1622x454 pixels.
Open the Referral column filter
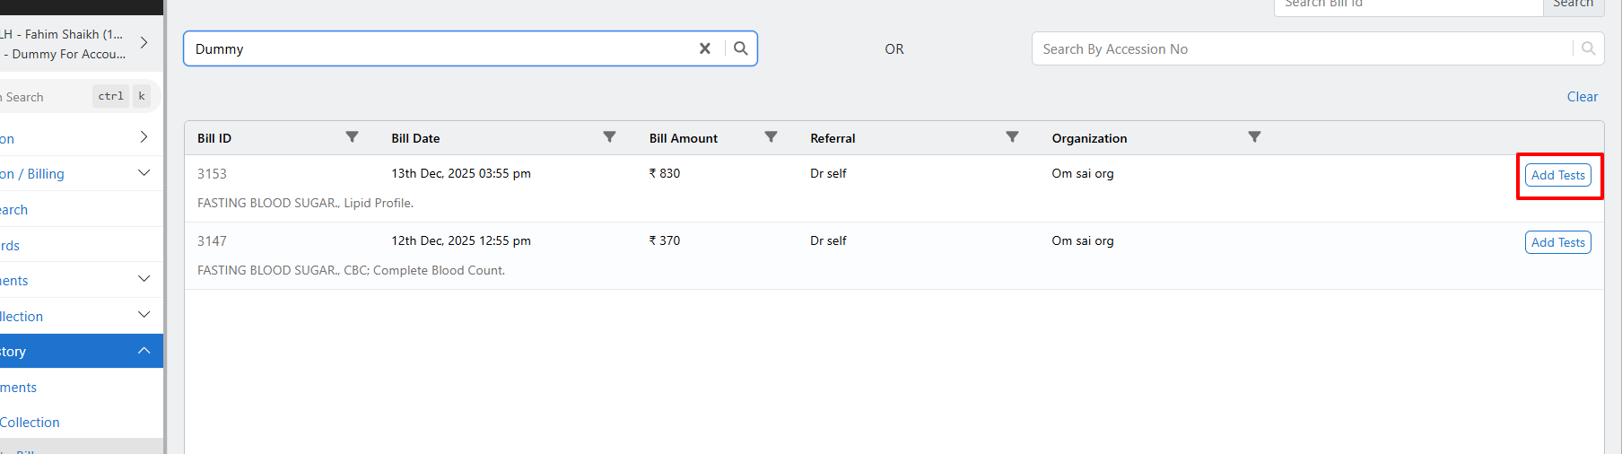[x=1012, y=137]
